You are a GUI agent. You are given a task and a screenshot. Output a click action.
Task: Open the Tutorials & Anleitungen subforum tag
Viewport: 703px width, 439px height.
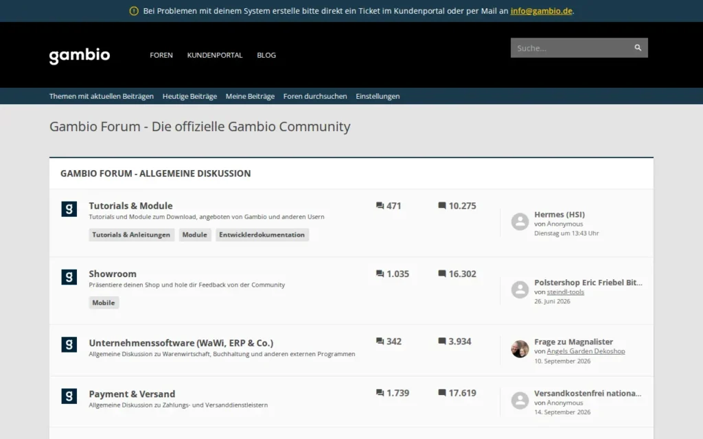131,235
